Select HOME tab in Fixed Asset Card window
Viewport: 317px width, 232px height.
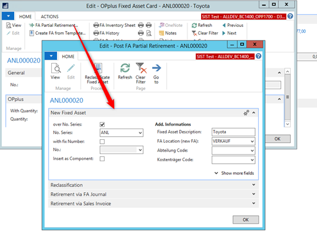[x=25, y=17]
